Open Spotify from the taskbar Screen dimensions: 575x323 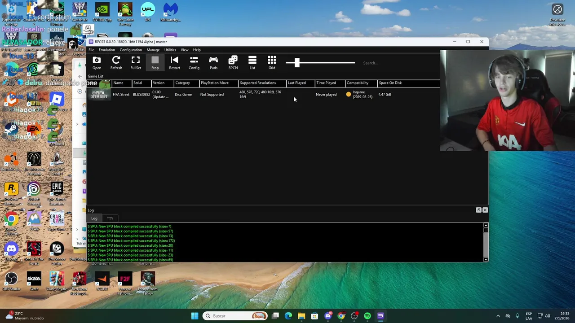(x=367, y=316)
